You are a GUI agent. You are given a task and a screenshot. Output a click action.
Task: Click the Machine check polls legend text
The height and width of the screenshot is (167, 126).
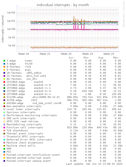21,146
